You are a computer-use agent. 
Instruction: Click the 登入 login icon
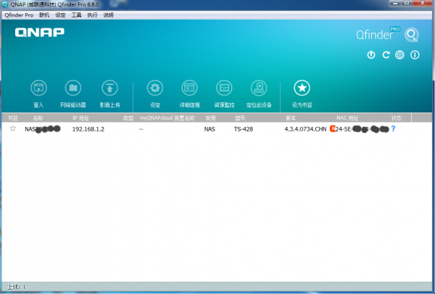coord(38,89)
